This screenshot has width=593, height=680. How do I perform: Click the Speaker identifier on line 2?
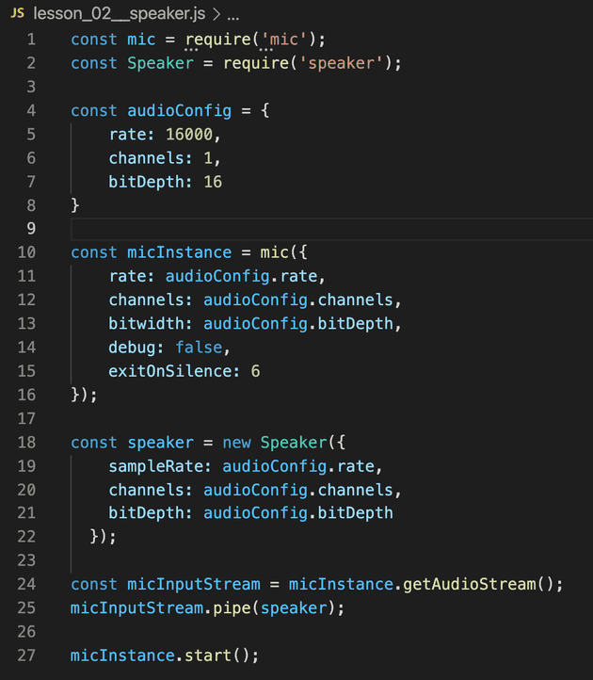160,63
